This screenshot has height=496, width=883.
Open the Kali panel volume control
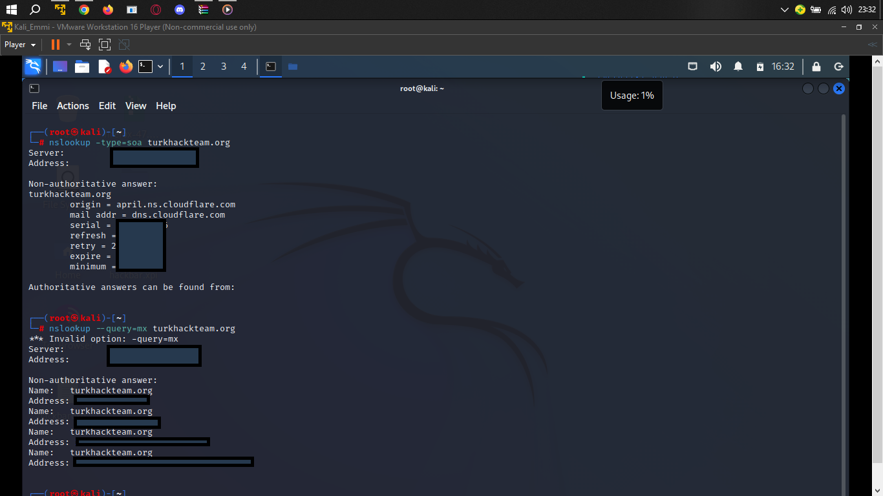(716, 67)
